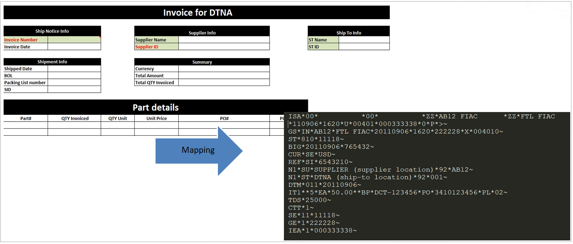573x244 pixels.
Task: Click the "PO#" column header
Action: pos(224,118)
